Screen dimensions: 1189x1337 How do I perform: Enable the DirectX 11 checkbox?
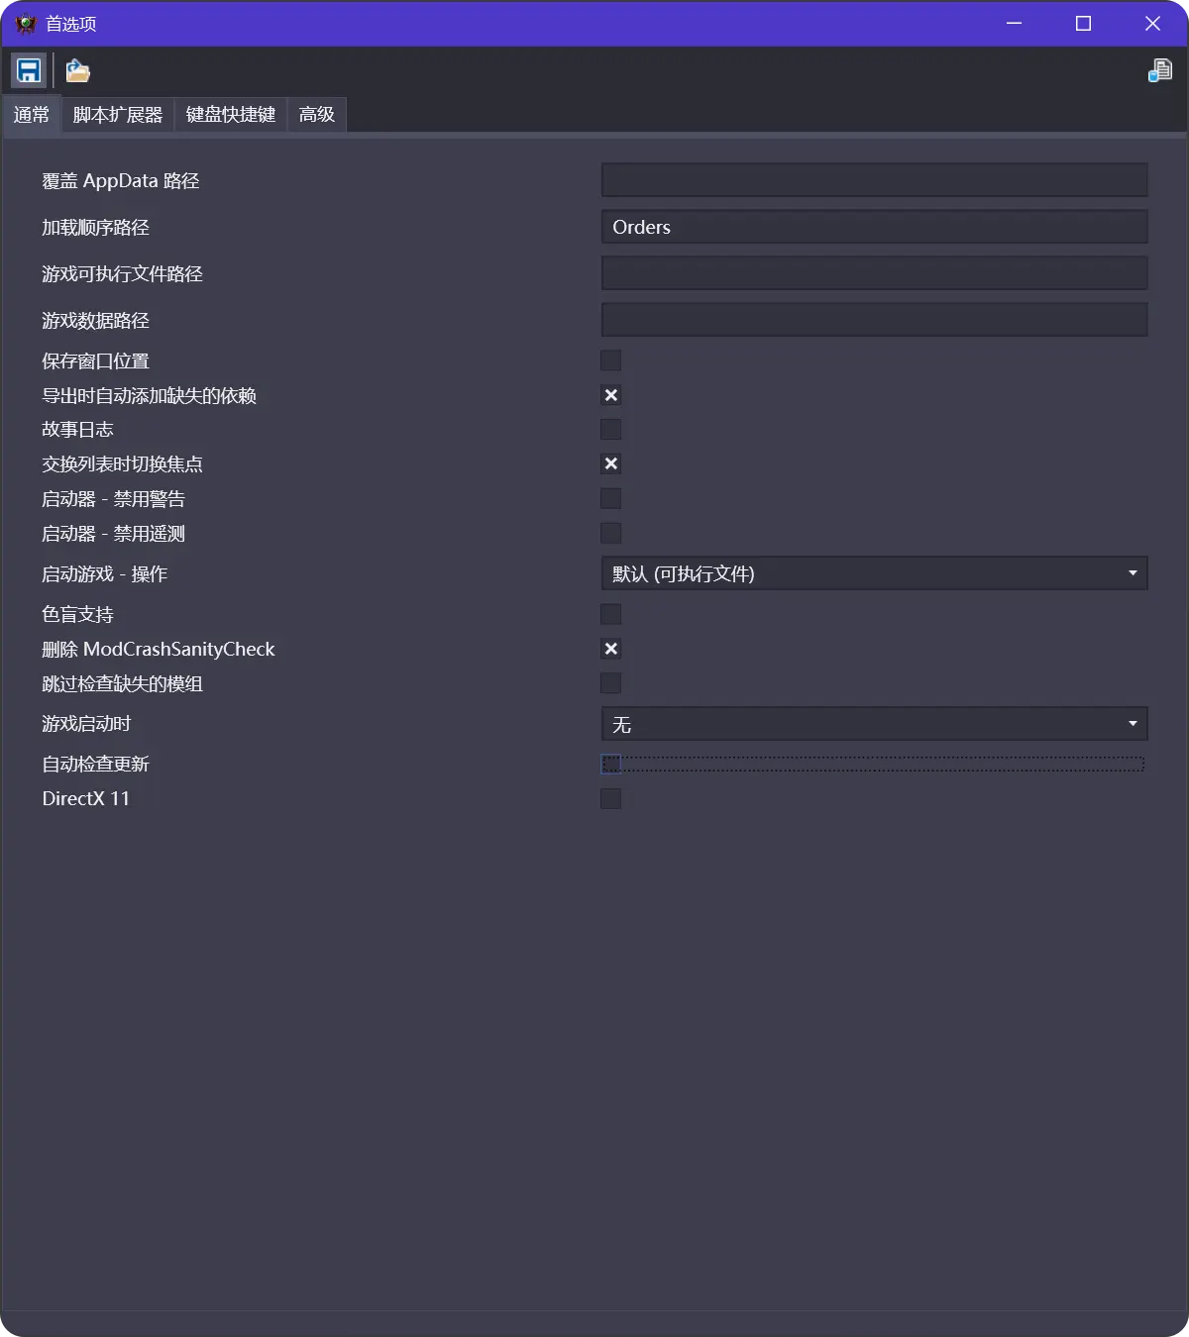610,798
